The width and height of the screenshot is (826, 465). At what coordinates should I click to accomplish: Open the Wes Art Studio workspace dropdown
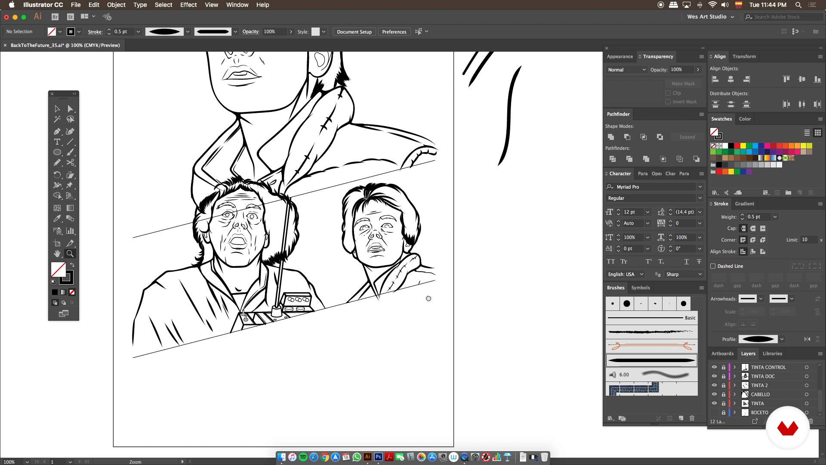point(711,17)
